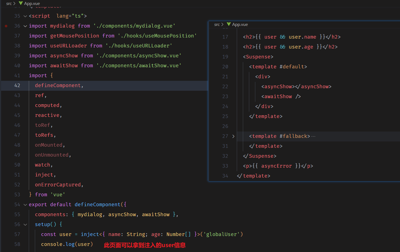Click the <awaitShow /> component tag on line 23
The image size is (400, 252).
coord(281,96)
